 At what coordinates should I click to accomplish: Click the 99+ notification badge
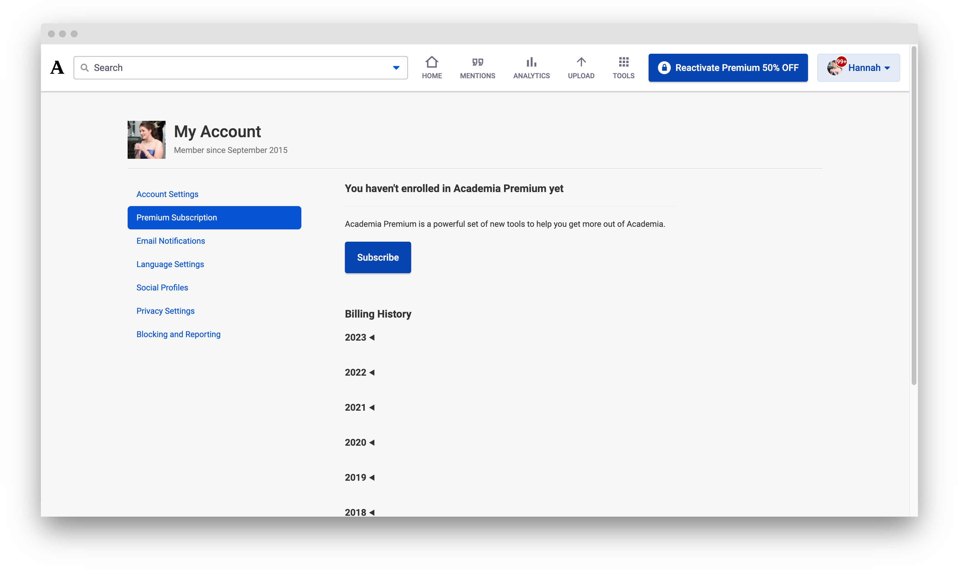[x=841, y=61]
